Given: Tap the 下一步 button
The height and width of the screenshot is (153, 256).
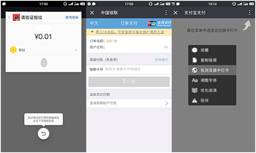Looking at the screenshot, I should tap(129, 81).
